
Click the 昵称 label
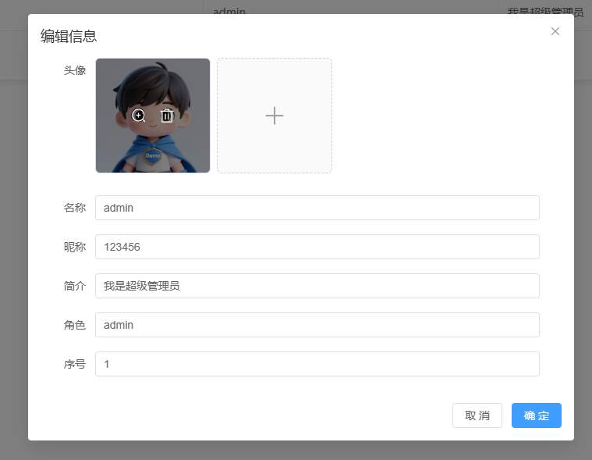pos(75,247)
